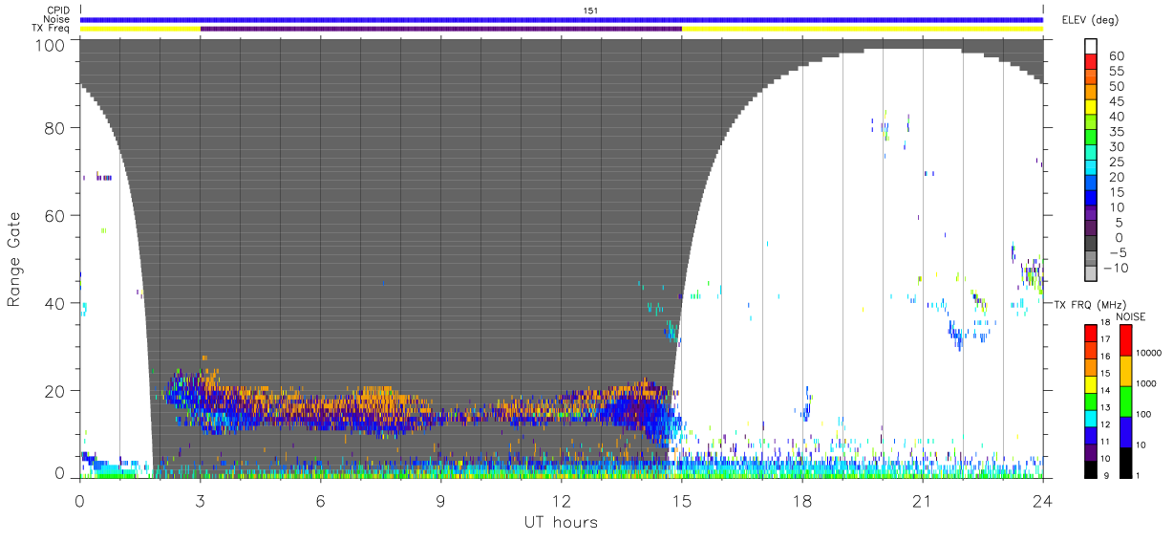Click the red top segment of the NOISE colorbar
1173x542 pixels.
coord(1125,340)
